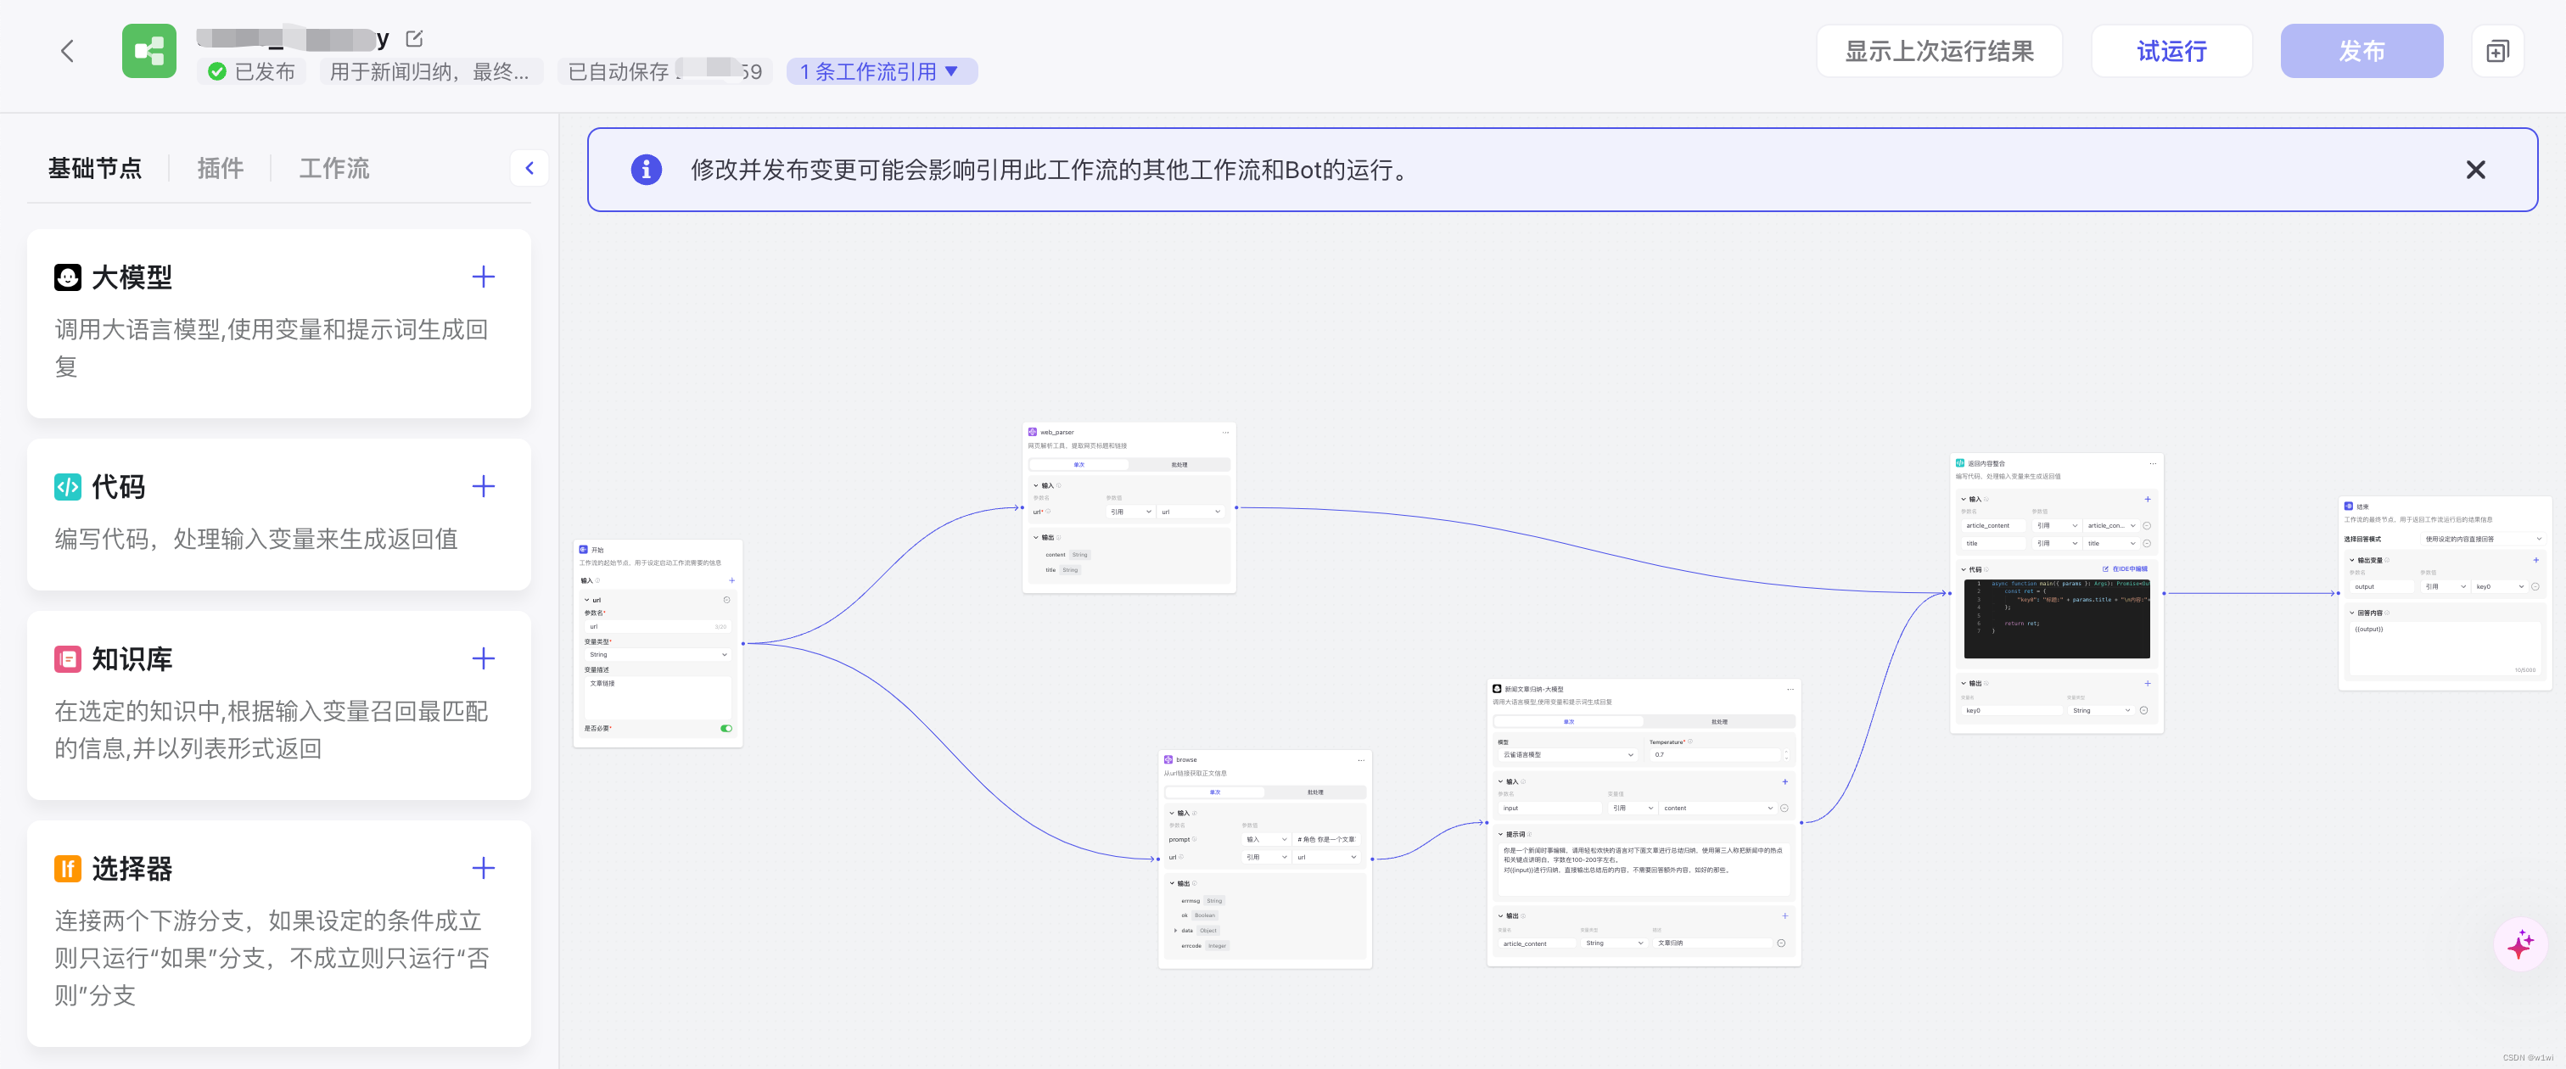Image resolution: width=2566 pixels, height=1069 pixels.
Task: Open browse node more options menu
Action: 1361,760
